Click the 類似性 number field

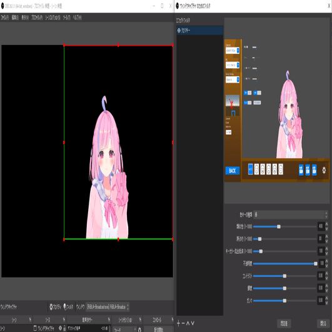[x=321, y=226]
